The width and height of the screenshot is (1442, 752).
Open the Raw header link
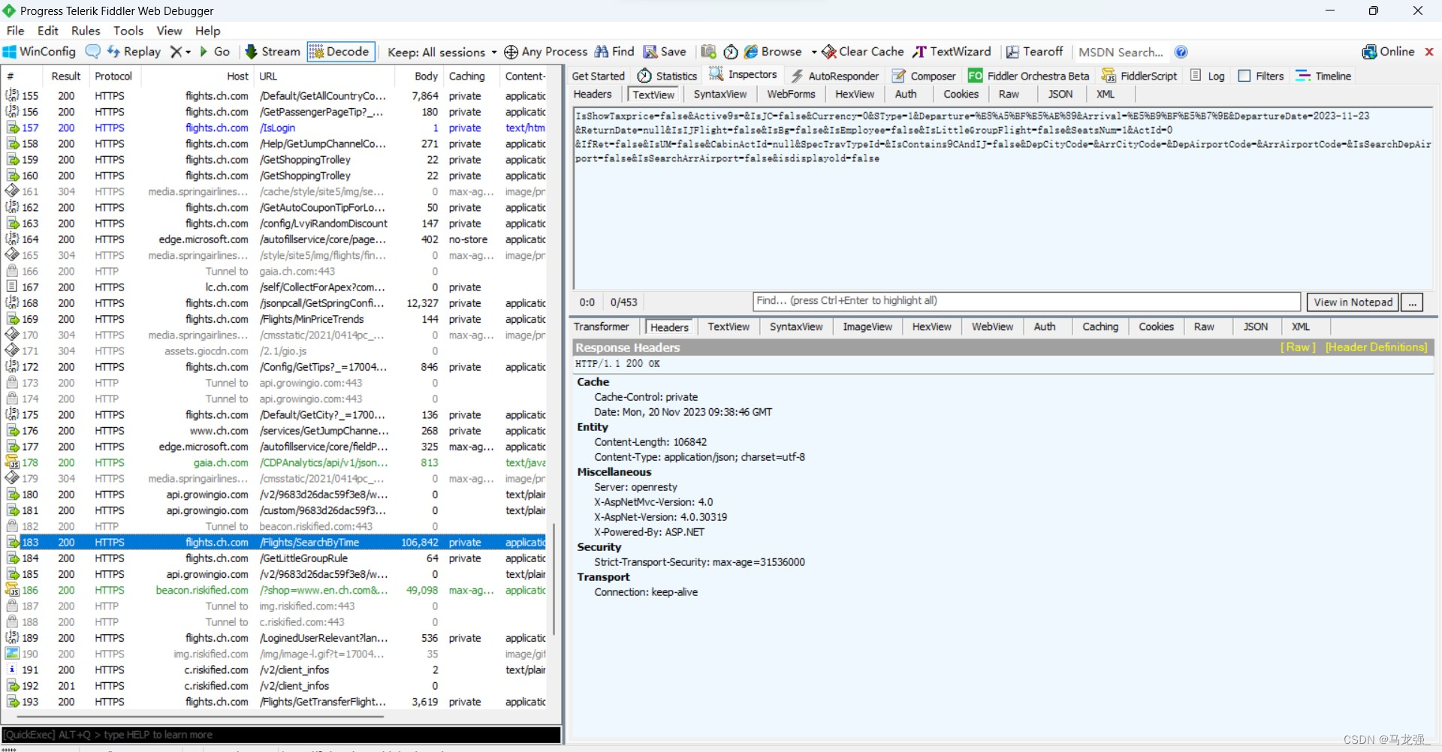(x=1298, y=347)
